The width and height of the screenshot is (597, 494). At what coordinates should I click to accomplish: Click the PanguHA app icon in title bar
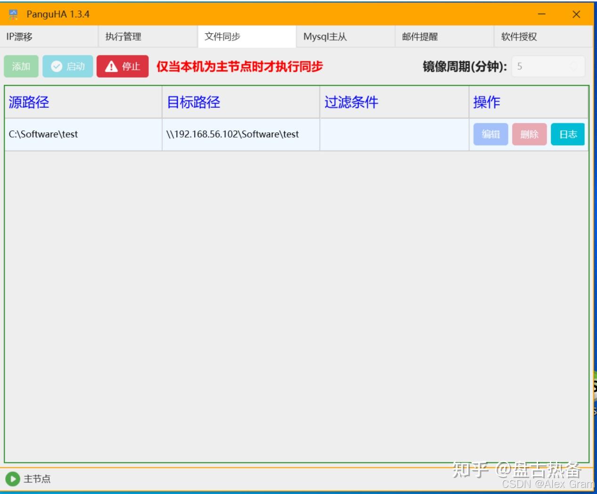[13, 14]
